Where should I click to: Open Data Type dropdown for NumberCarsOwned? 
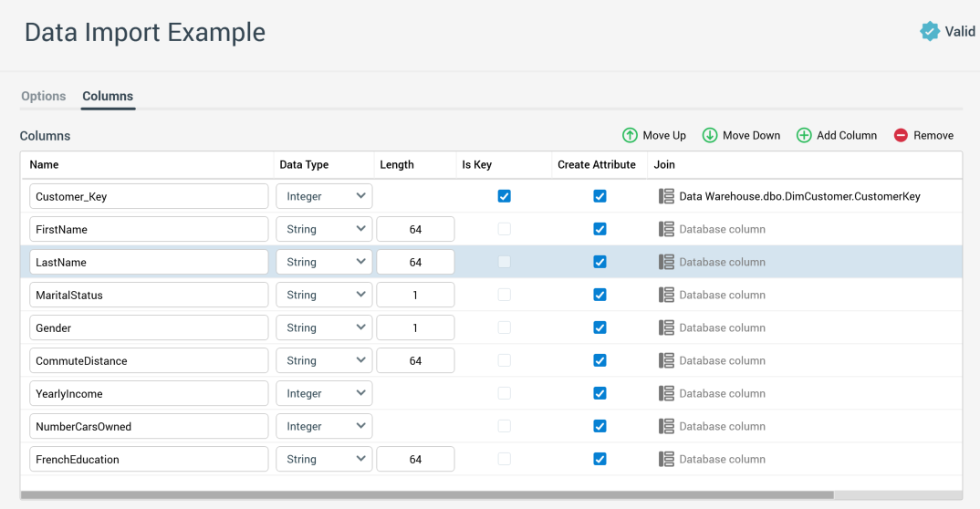pyautogui.click(x=324, y=426)
